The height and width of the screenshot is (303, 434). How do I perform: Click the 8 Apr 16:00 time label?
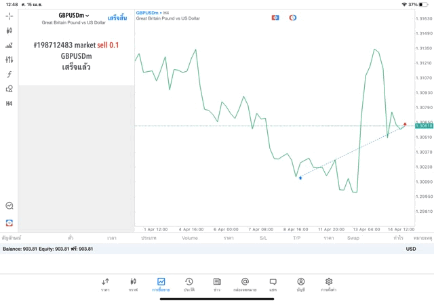pos(296,229)
